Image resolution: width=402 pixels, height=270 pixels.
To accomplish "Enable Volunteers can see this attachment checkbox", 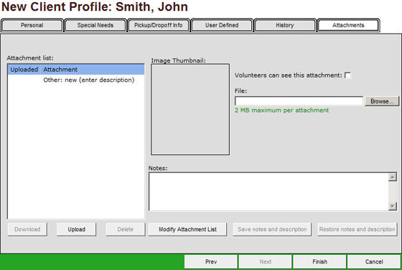I will coord(348,75).
